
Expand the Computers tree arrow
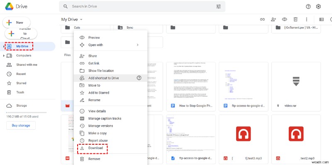[x=4, y=56]
